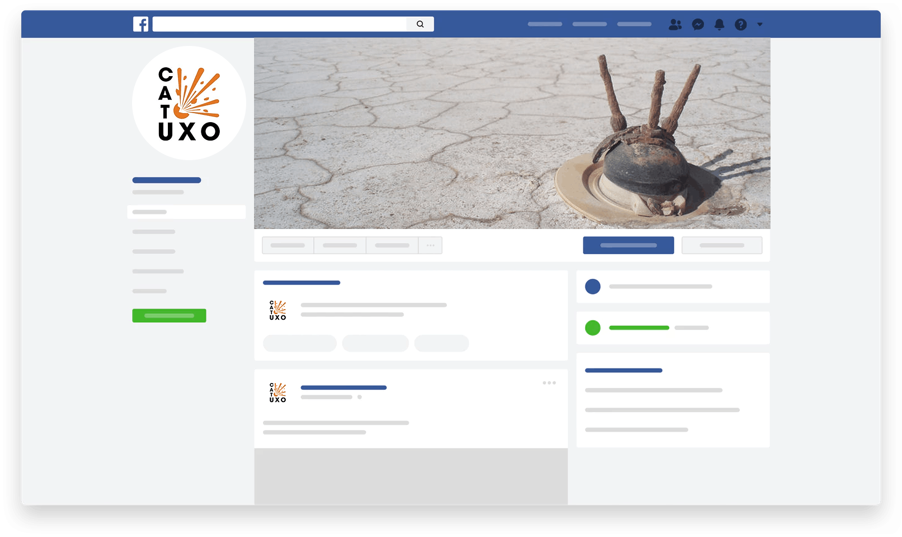
Task: Click the first button under cover photo
Action: pos(288,245)
